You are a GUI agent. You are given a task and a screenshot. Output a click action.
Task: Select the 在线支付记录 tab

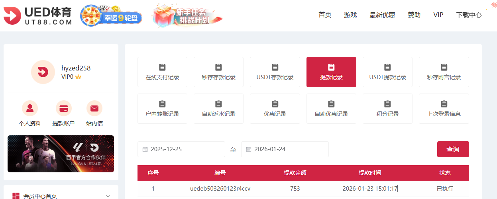(x=162, y=72)
